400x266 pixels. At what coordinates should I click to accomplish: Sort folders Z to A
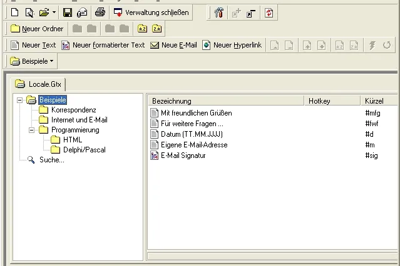click(x=157, y=29)
